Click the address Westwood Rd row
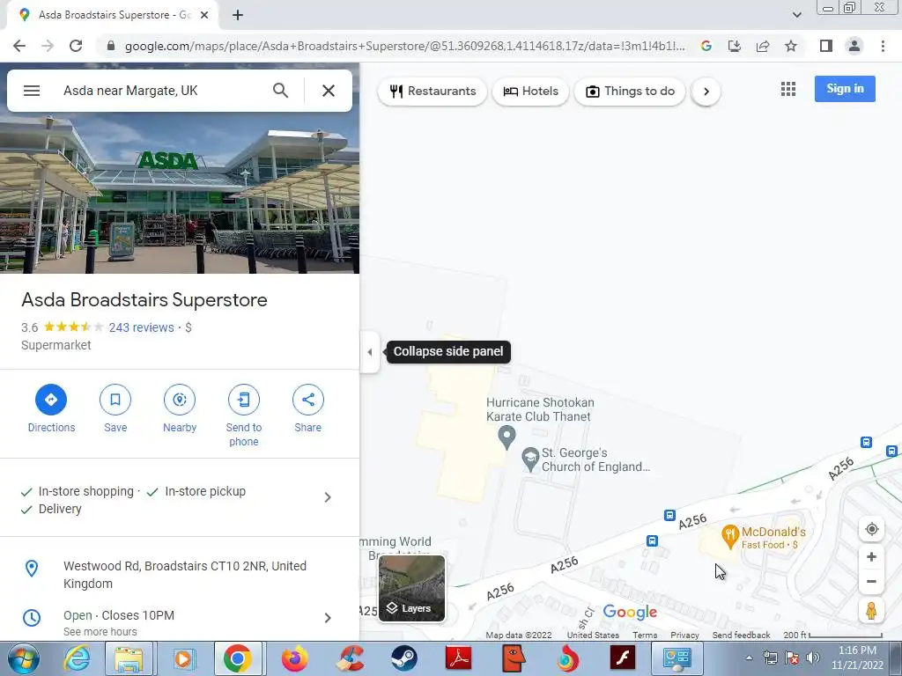 pyautogui.click(x=180, y=575)
